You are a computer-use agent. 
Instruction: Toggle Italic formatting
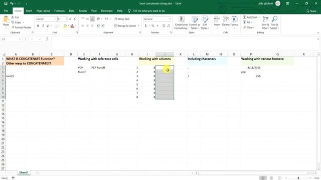click(x=43, y=26)
